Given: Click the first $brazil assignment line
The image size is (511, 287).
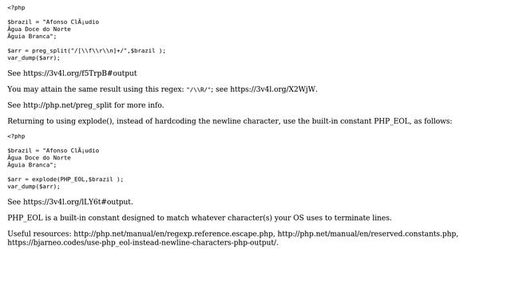Looking at the screenshot, I should point(53,22).
